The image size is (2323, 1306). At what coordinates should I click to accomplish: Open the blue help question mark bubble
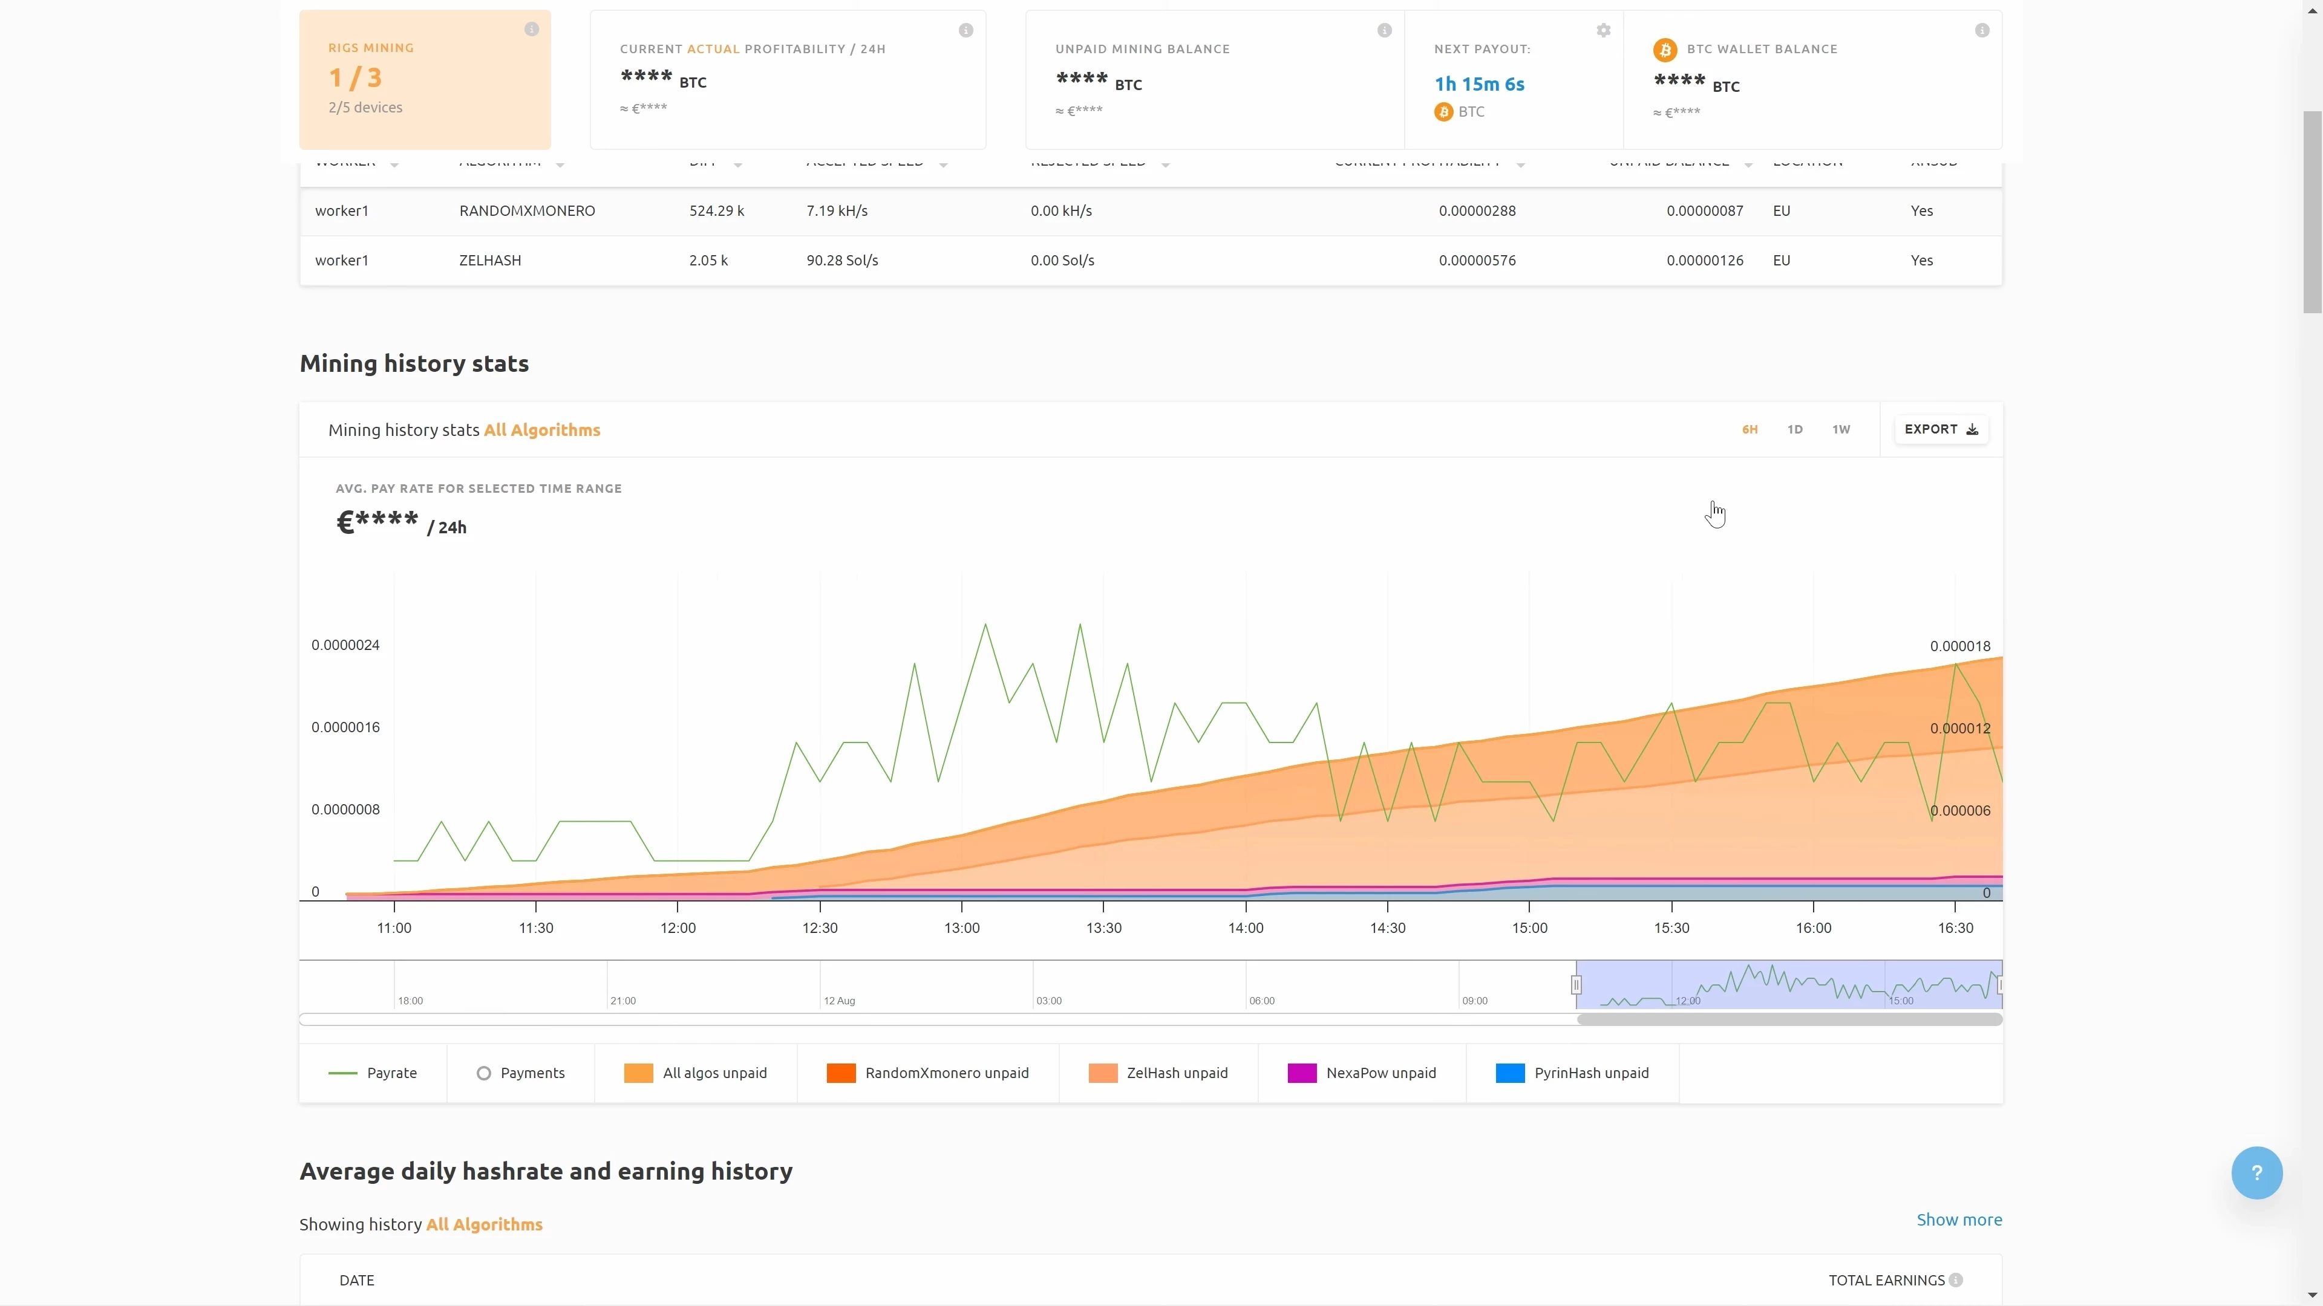2257,1172
